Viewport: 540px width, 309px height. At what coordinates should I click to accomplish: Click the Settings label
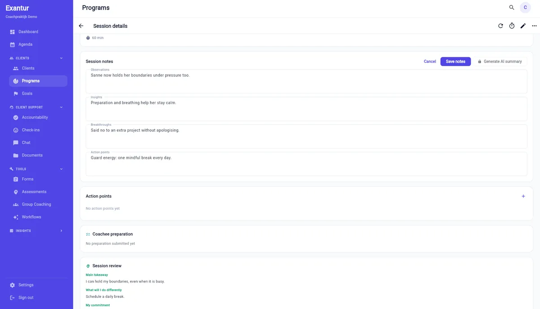26,285
